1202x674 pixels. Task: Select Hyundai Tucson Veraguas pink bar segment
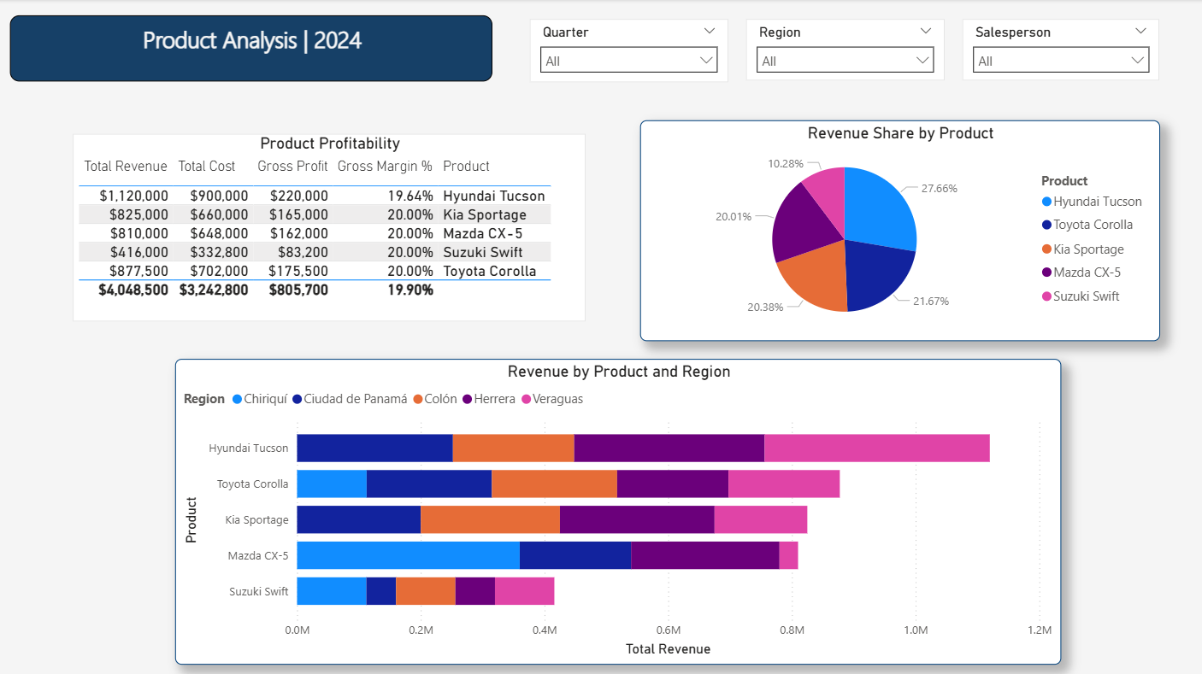coord(877,448)
